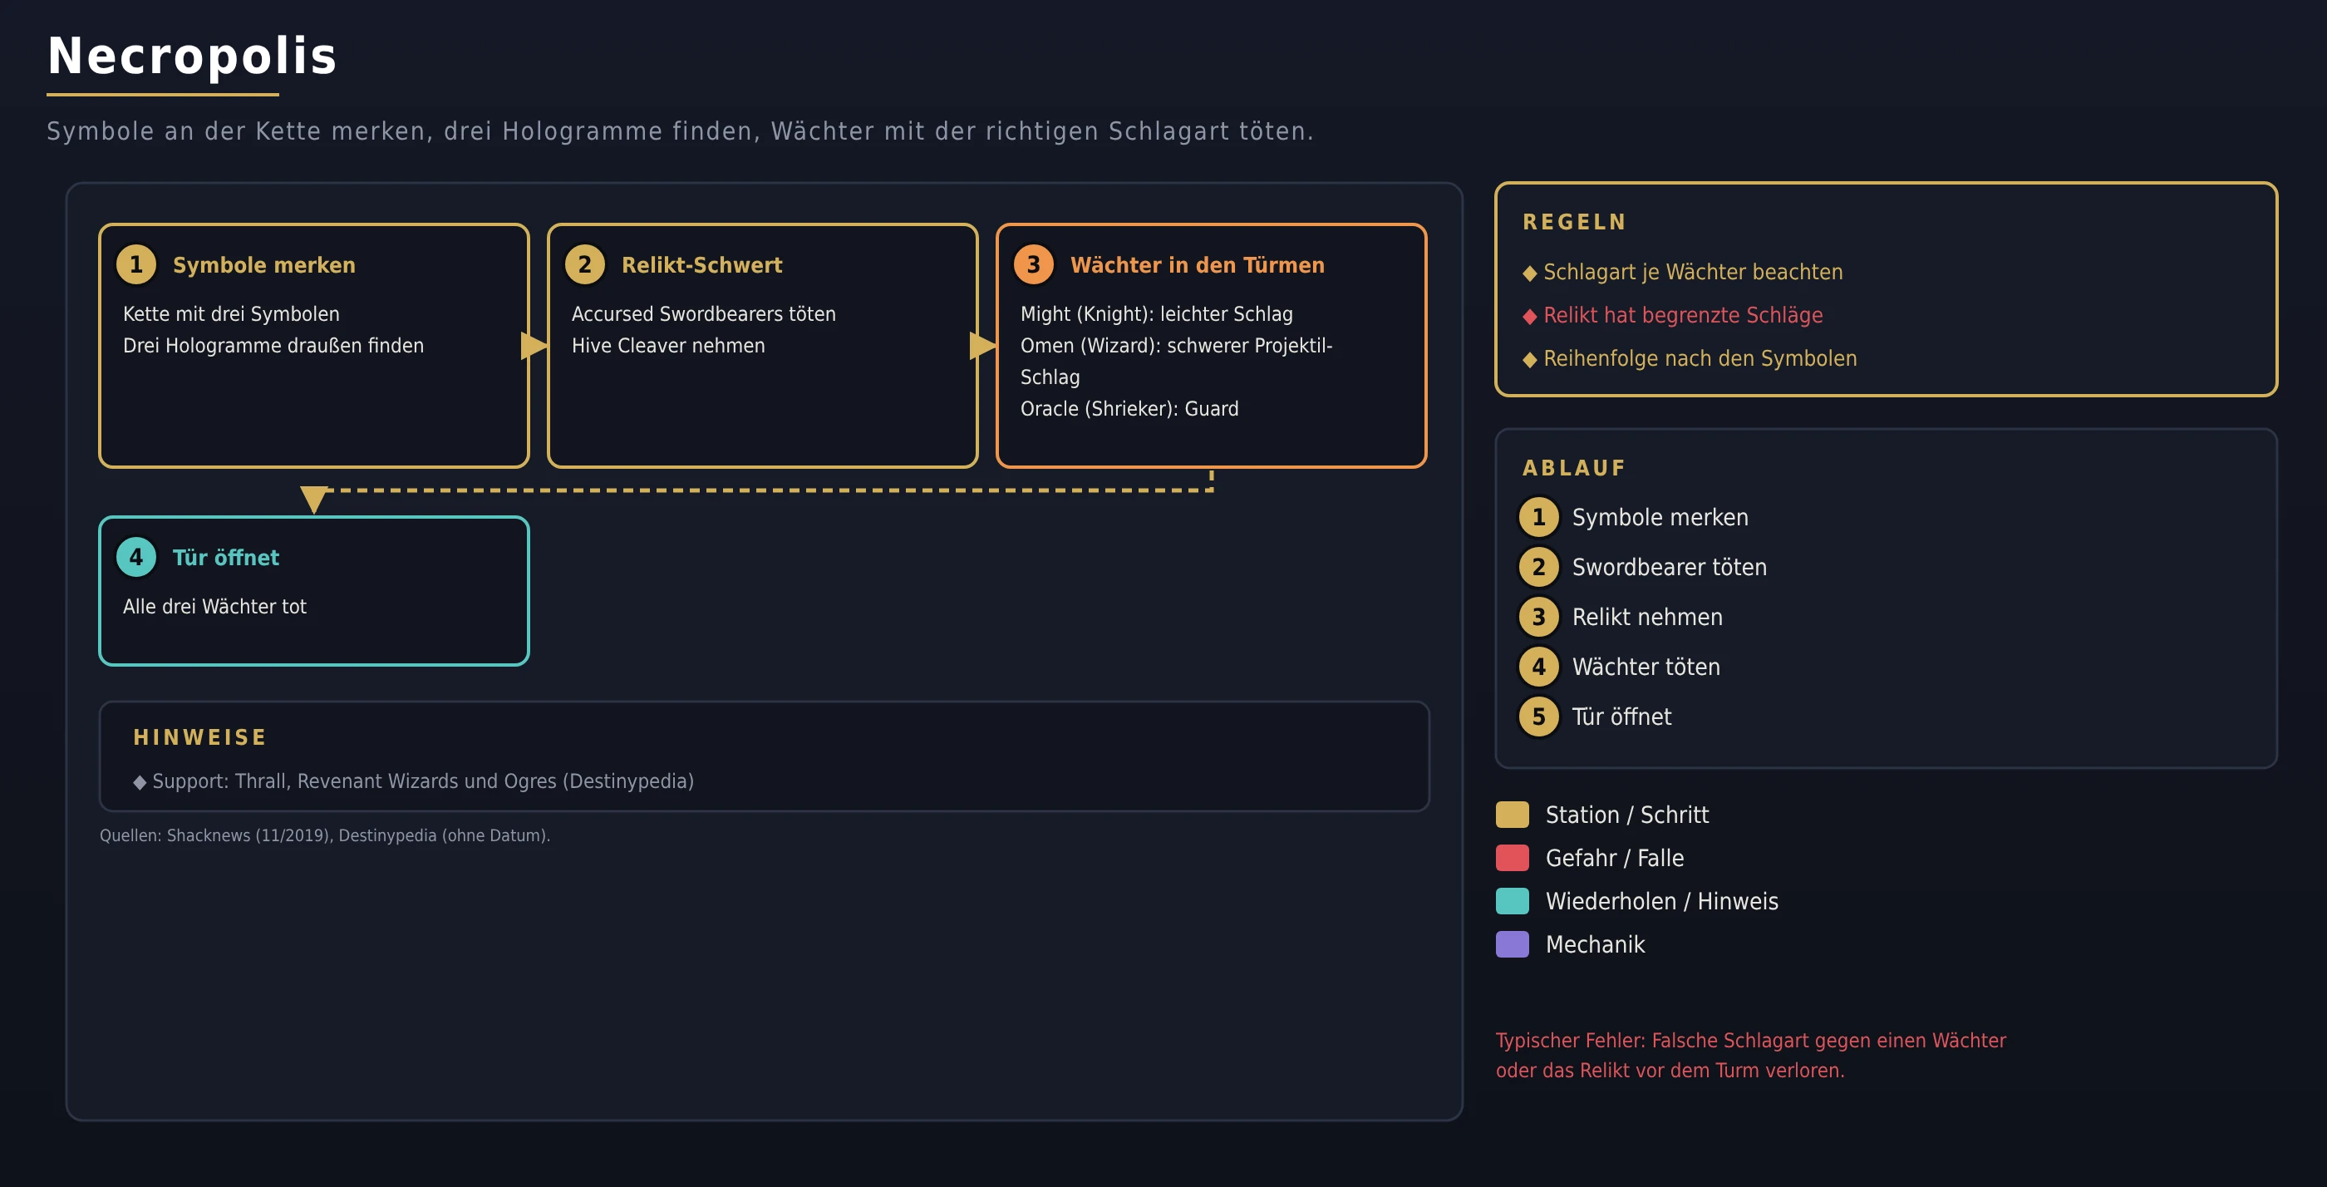Click Ablauf step 1 badge beside Symbole merken
The image size is (2327, 1187).
[1538, 517]
